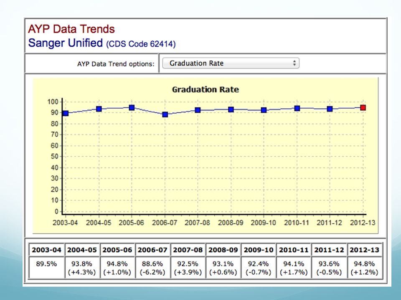Click the 94.8% (+1.0%) table cell
The image size is (401, 300).
(117, 267)
